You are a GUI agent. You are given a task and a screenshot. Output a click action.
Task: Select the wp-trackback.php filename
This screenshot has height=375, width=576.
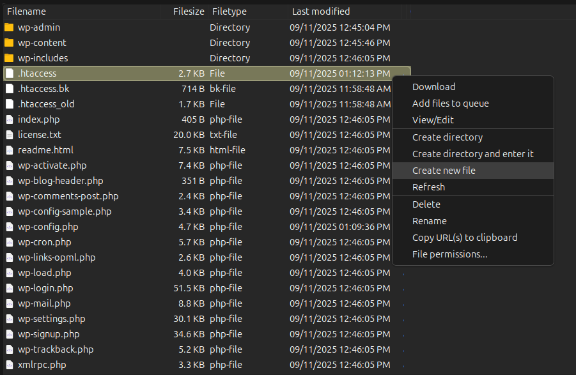pyautogui.click(x=56, y=349)
